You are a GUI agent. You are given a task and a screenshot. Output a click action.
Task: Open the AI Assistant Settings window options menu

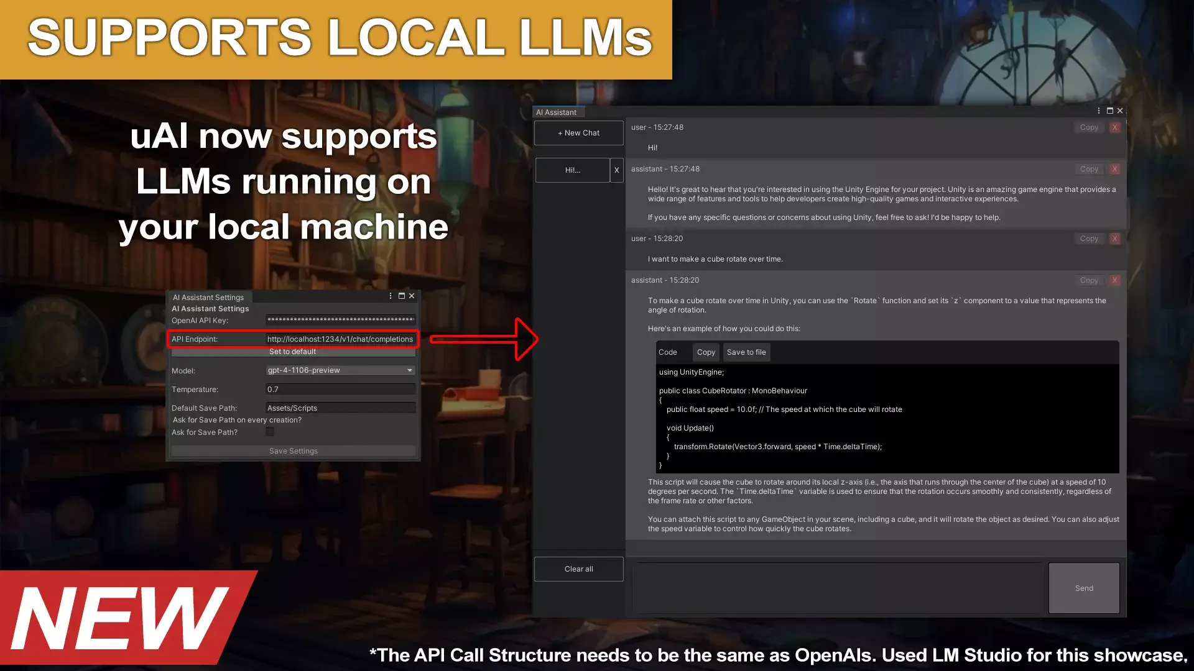[x=391, y=296]
